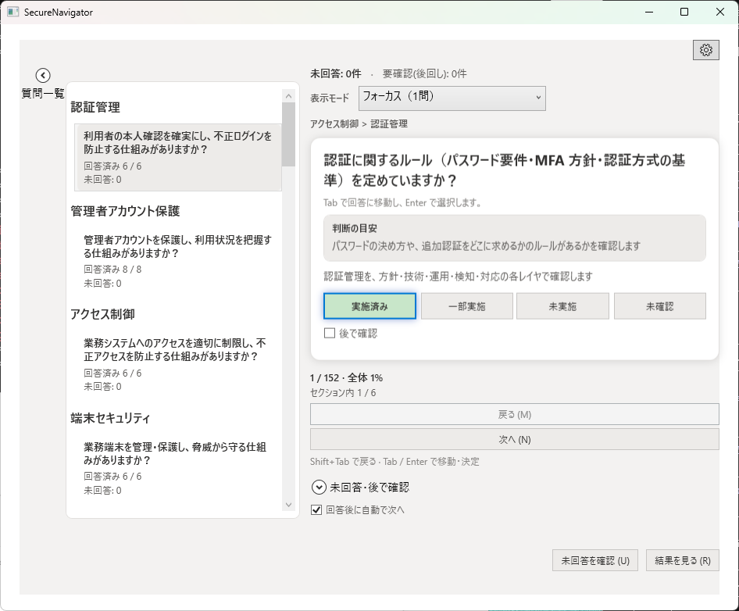The width and height of the screenshot is (739, 611).
Task: Pick the 未確認 answer button
Action: [659, 305]
